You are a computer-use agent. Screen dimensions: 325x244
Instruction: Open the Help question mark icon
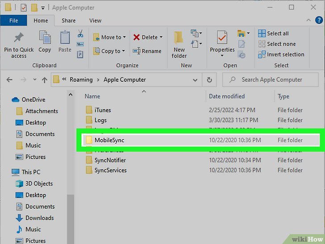(x=319, y=21)
